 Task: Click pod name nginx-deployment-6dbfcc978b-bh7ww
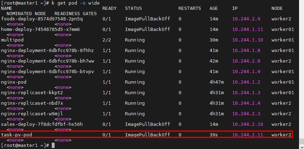(48, 61)
